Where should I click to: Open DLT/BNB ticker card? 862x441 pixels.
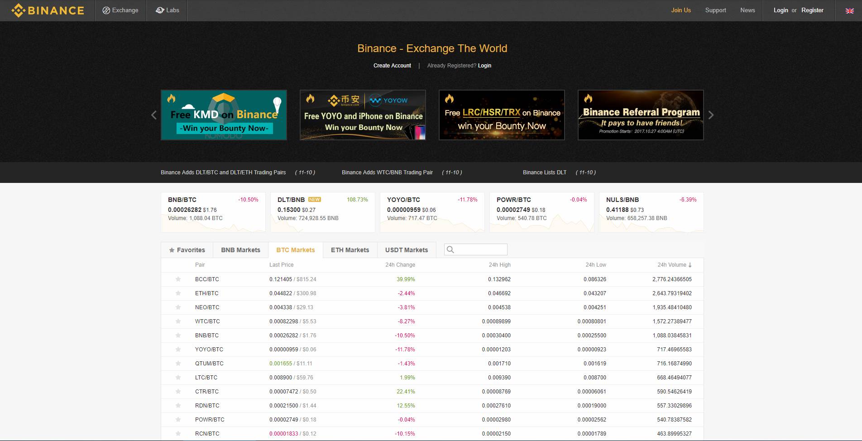click(x=323, y=212)
